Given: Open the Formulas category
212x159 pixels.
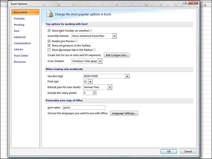Looking at the screenshot, I should point(19,19).
